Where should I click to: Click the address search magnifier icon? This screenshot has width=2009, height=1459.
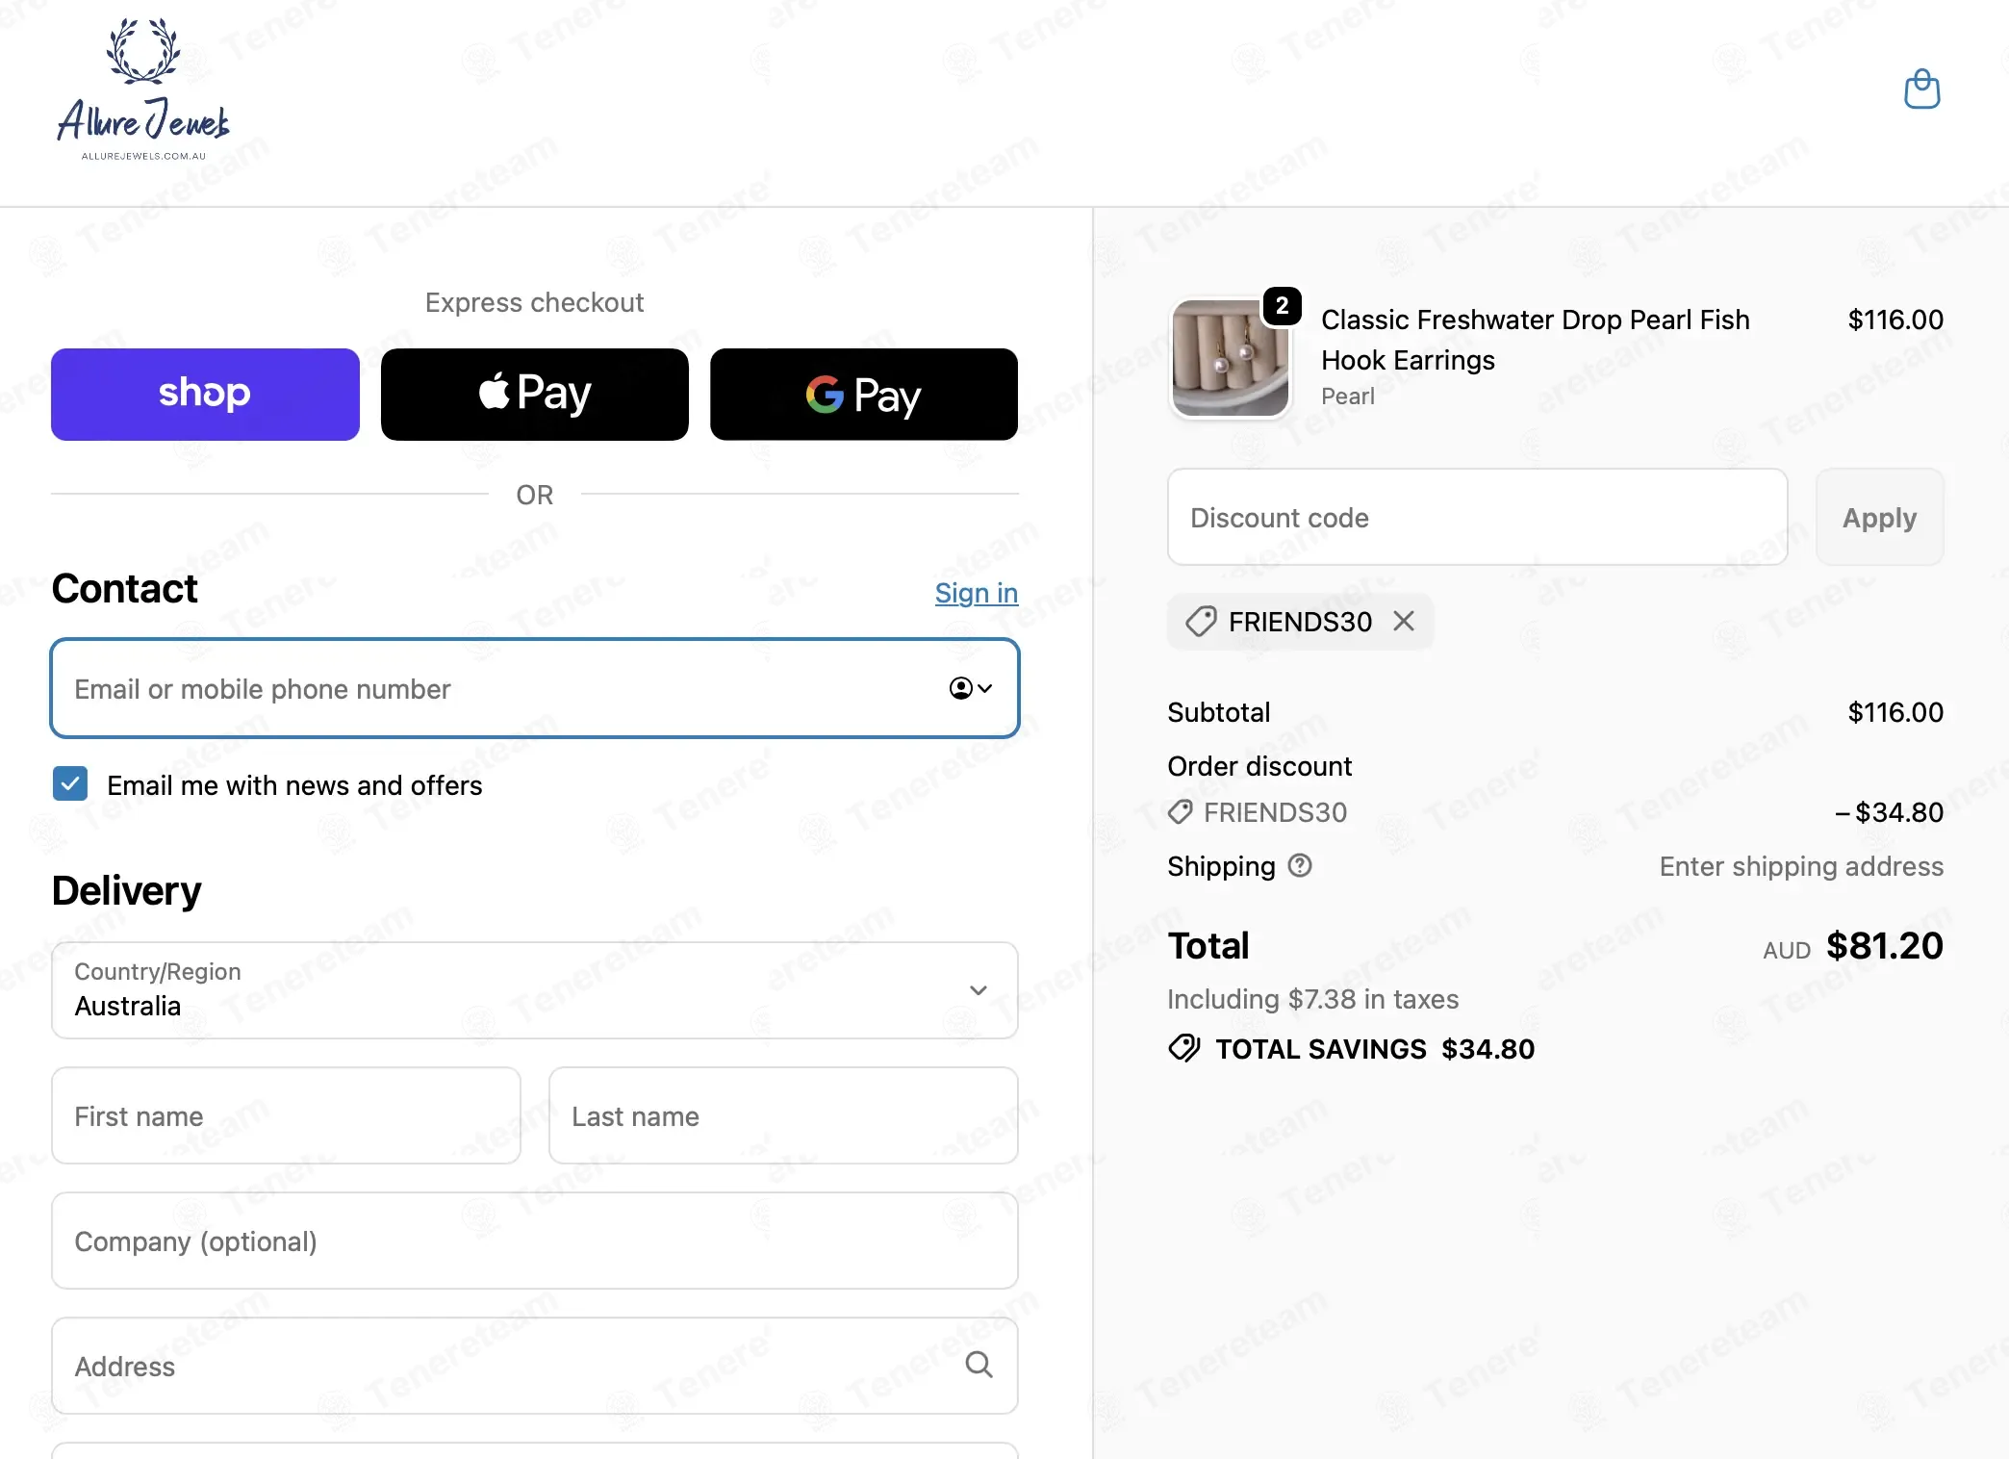(979, 1365)
